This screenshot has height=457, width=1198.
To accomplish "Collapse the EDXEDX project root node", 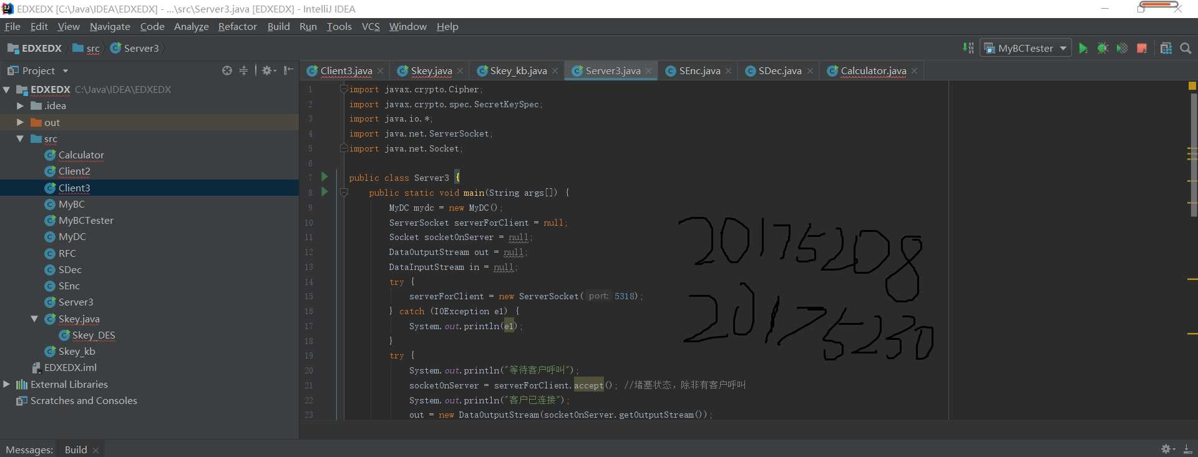I will pyautogui.click(x=7, y=90).
